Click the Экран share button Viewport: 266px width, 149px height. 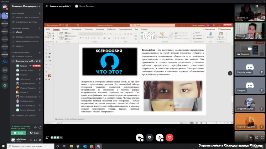point(35,133)
